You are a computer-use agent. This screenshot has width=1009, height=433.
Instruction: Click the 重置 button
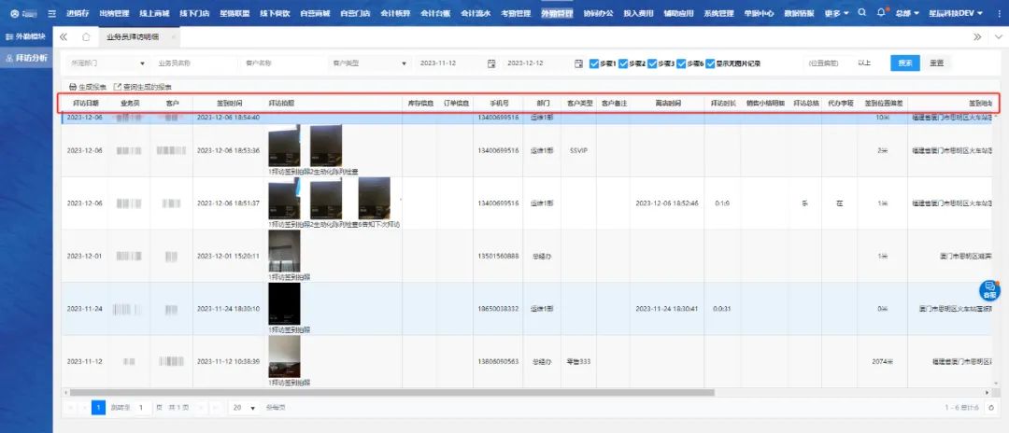click(x=935, y=63)
